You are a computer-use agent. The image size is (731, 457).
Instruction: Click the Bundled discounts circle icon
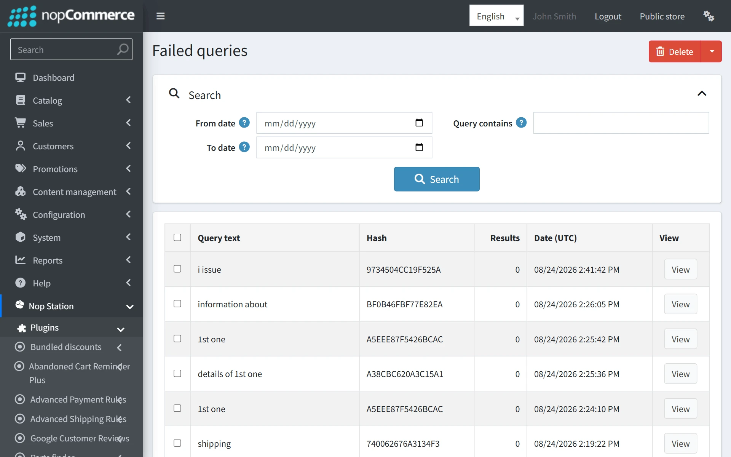click(x=20, y=347)
